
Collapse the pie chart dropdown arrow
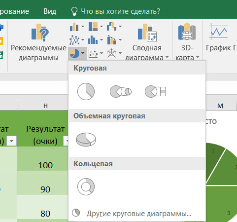83,53
